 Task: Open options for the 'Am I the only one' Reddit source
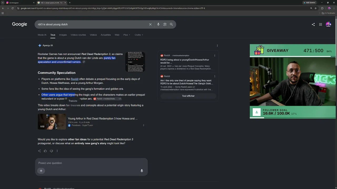point(215,76)
